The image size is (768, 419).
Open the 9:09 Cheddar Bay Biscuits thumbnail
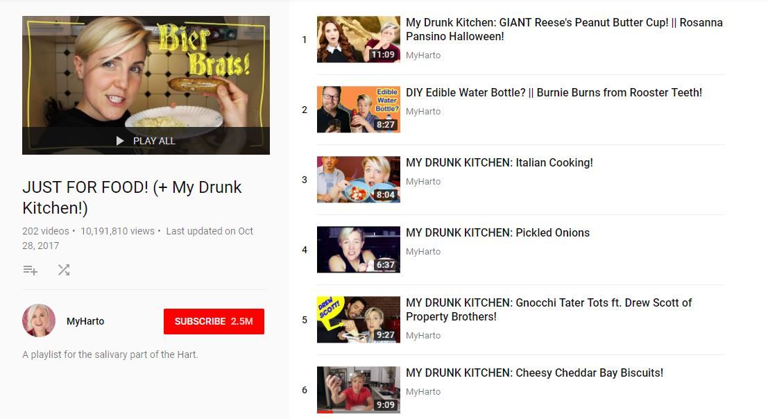[x=359, y=390]
